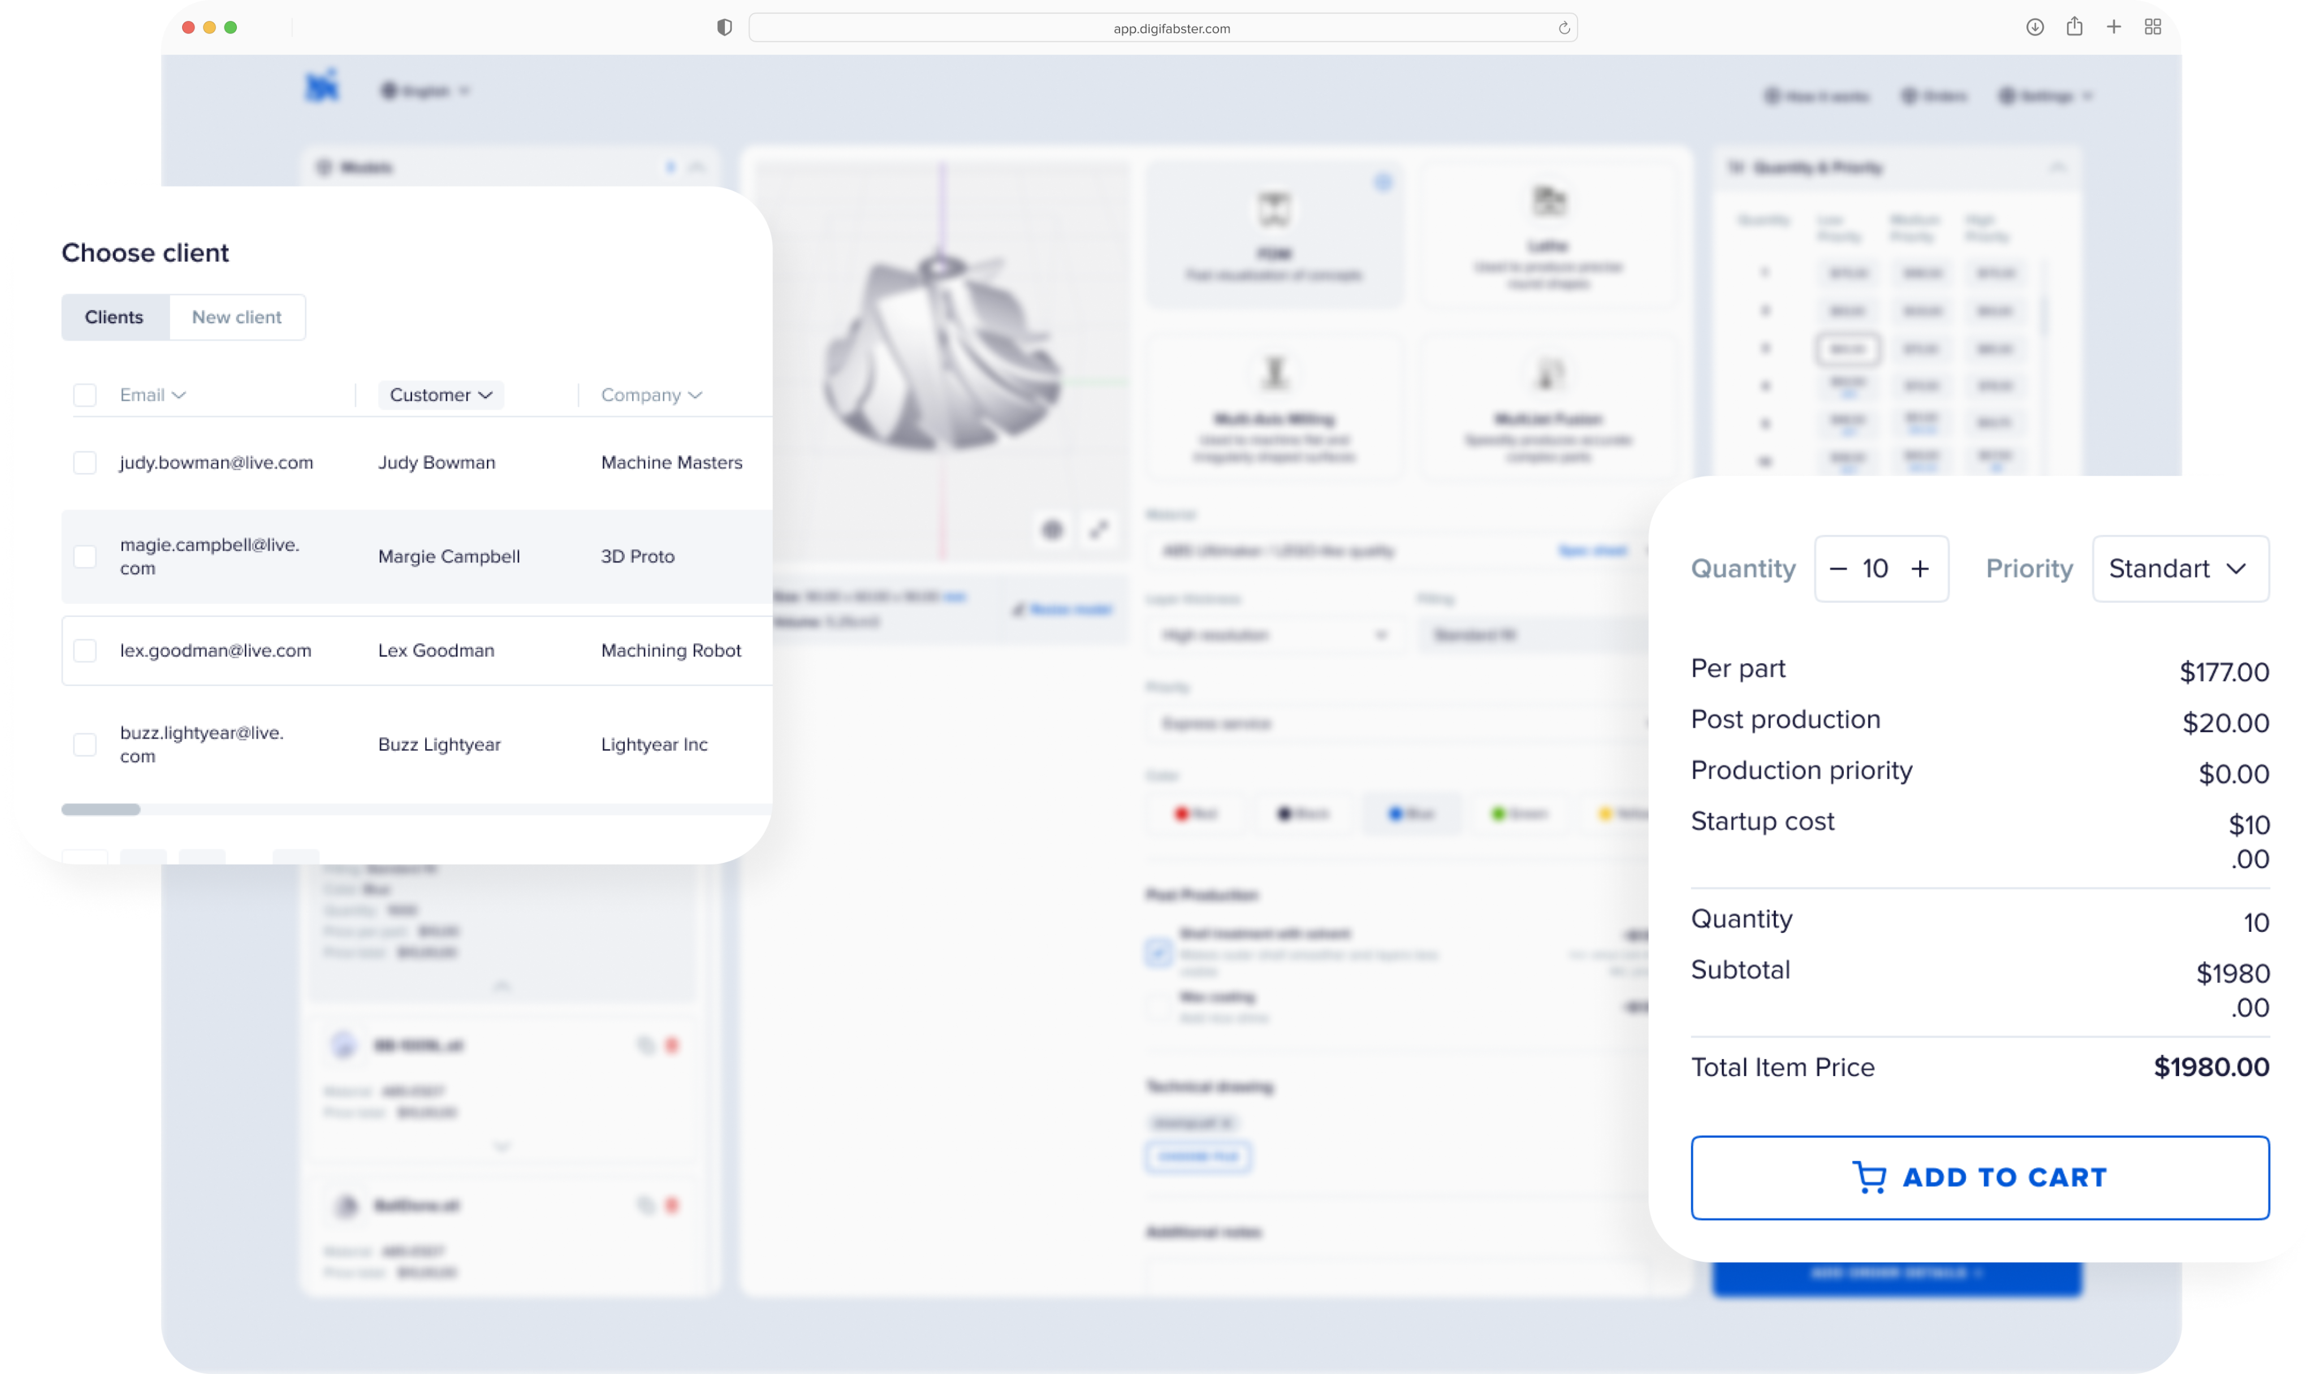Click the Digifabster logo icon

(322, 86)
